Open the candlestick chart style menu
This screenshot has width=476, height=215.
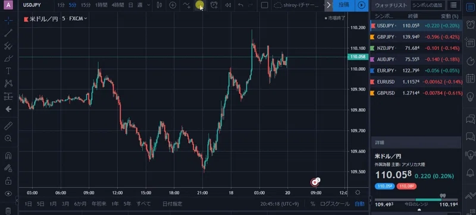click(159, 5)
